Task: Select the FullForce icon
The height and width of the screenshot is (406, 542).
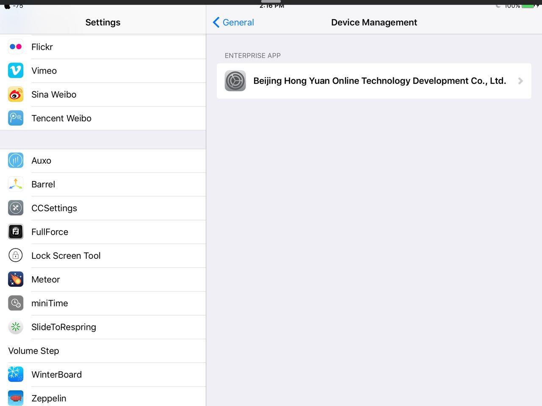Action: pos(16,232)
